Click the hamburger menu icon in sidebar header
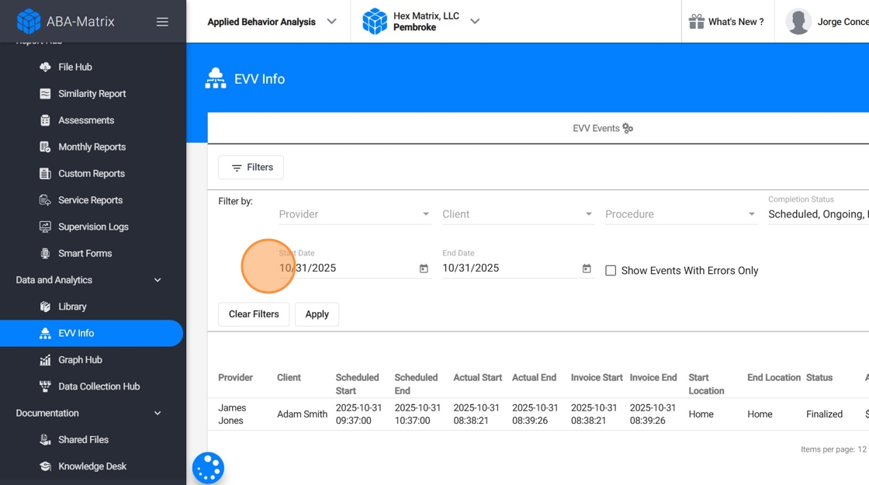 162,22
